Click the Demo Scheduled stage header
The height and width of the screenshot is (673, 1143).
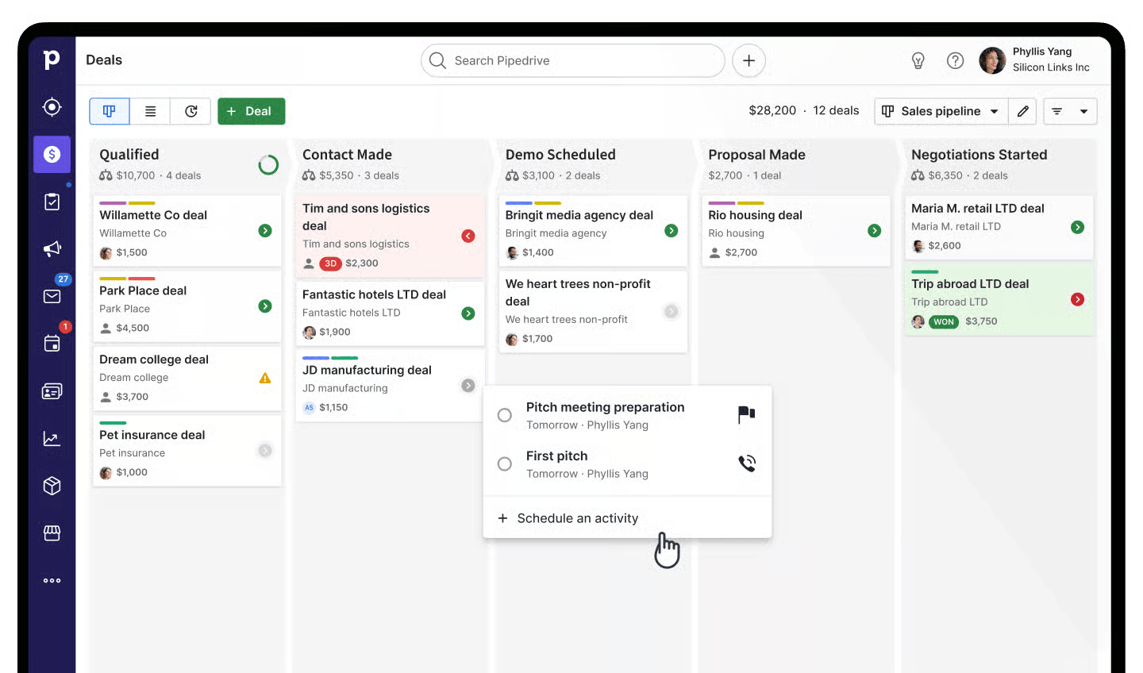point(593,164)
